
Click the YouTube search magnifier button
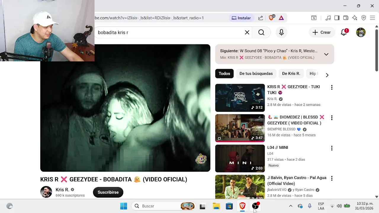[261, 32]
